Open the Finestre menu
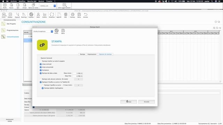The width and height of the screenshot is (223, 125). click(49, 1)
